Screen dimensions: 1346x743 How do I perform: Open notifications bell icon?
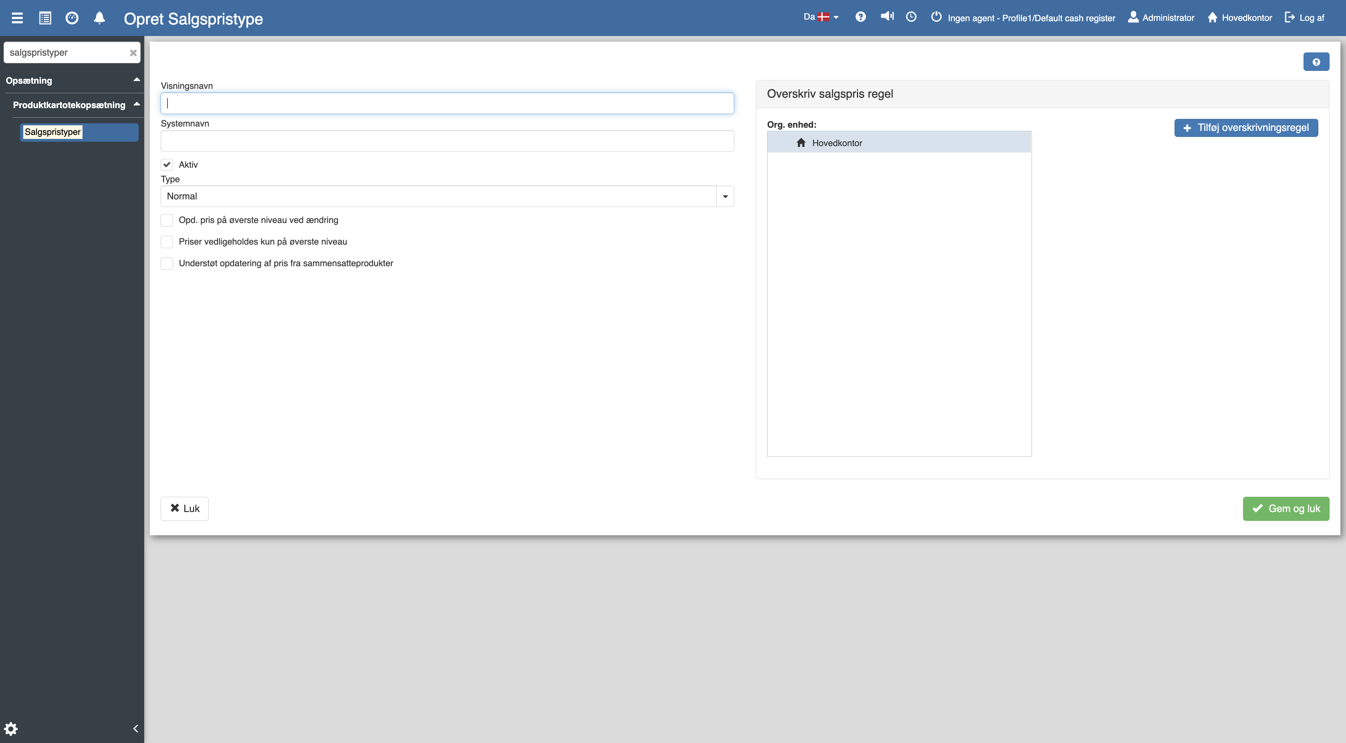99,18
